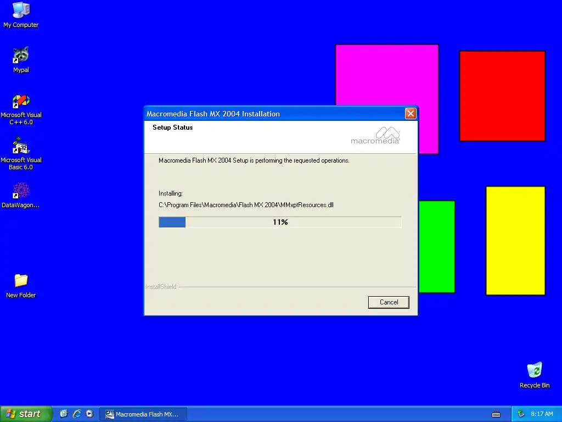This screenshot has height=422, width=562.
Task: Select the New Folder icon on desktop
Action: pos(21,286)
